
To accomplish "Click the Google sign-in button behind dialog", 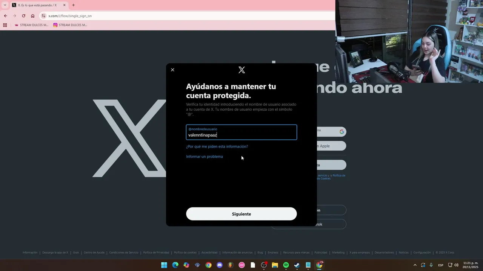I will click(331, 132).
